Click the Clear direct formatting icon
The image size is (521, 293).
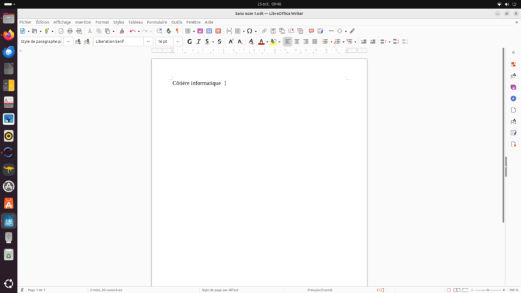[x=251, y=42]
